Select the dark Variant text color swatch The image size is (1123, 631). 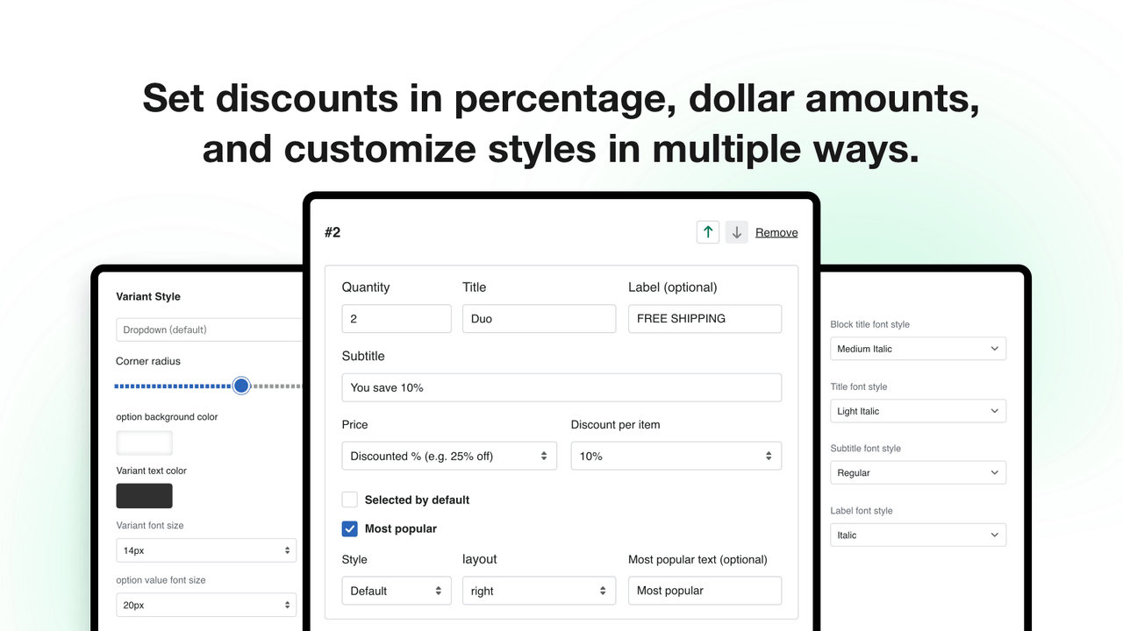click(144, 495)
